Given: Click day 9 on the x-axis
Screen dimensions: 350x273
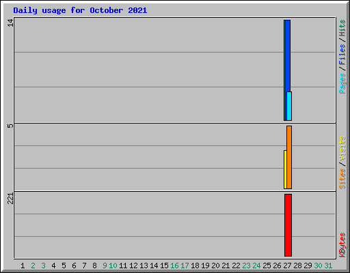Looking at the screenshot, I should click(x=105, y=265).
